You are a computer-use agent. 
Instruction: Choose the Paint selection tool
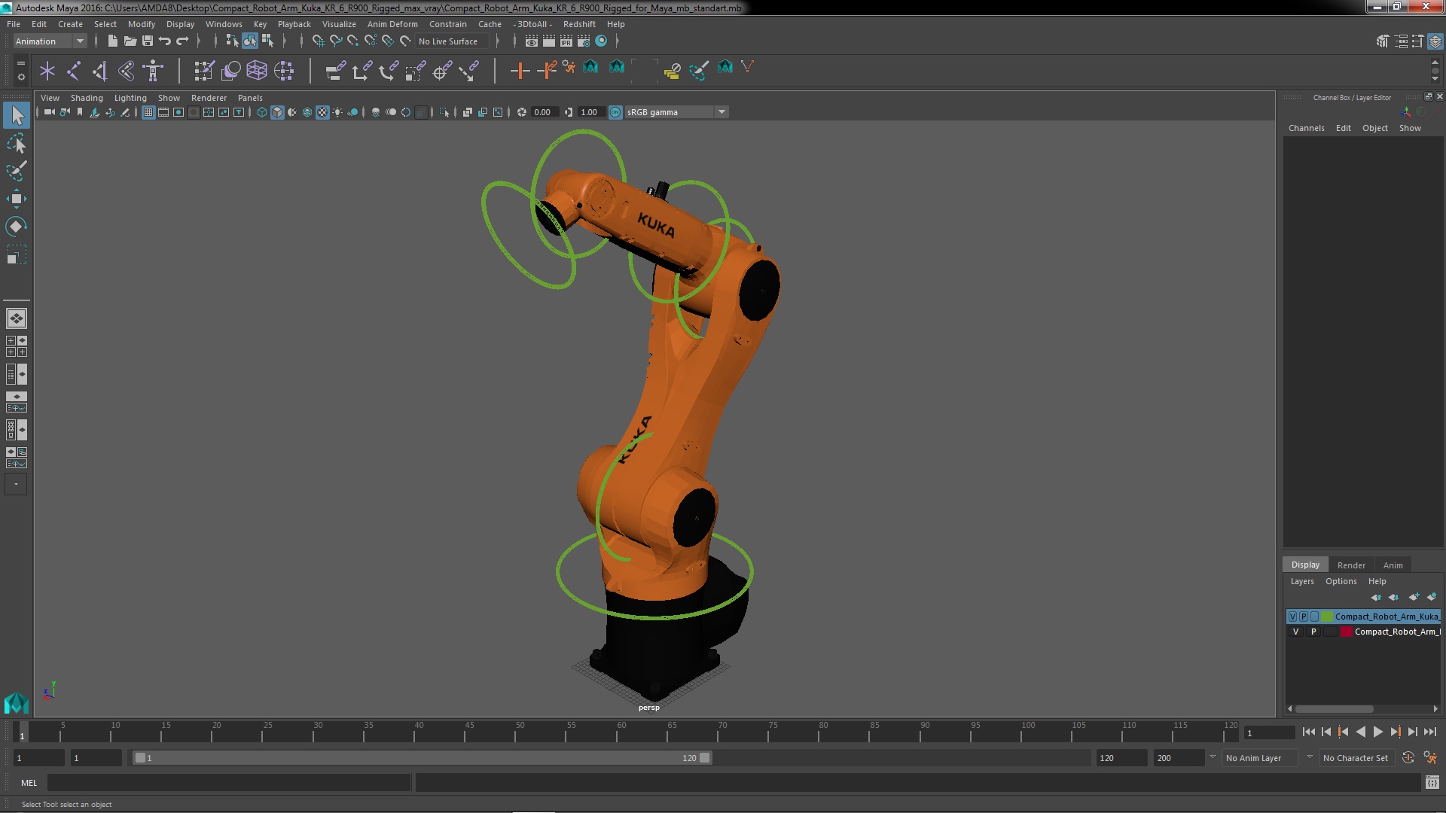pyautogui.click(x=17, y=171)
